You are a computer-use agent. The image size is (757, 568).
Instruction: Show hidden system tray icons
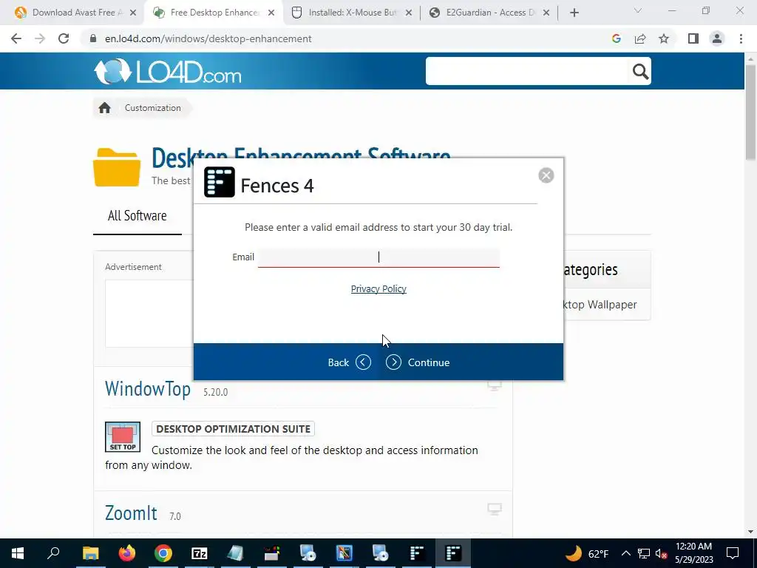coord(625,553)
